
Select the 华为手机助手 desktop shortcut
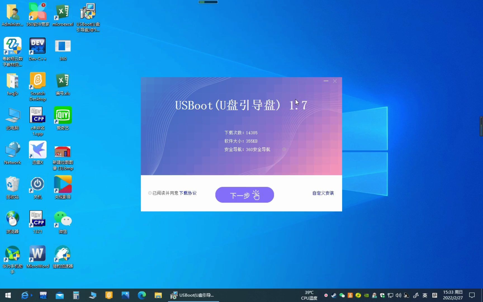(13, 259)
